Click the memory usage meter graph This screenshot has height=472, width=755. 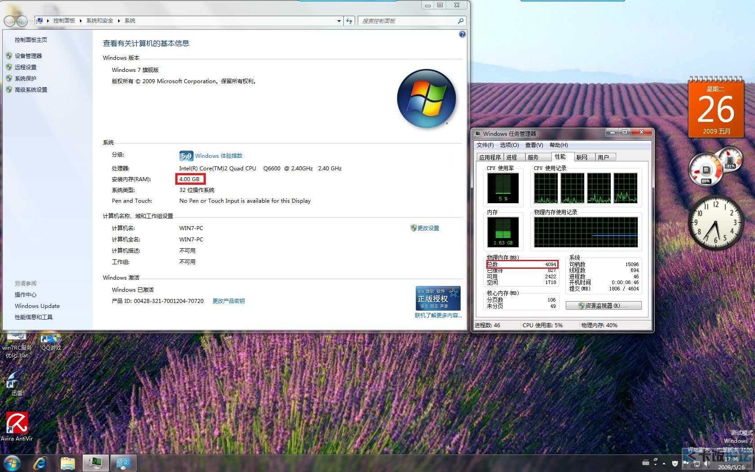click(503, 232)
